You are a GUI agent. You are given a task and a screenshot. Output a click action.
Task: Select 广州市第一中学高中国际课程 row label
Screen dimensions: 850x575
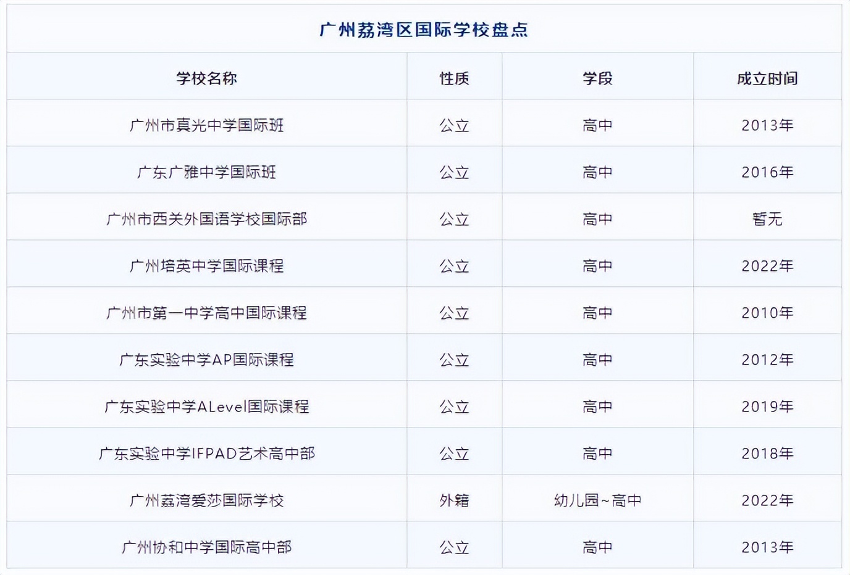pyautogui.click(x=206, y=312)
